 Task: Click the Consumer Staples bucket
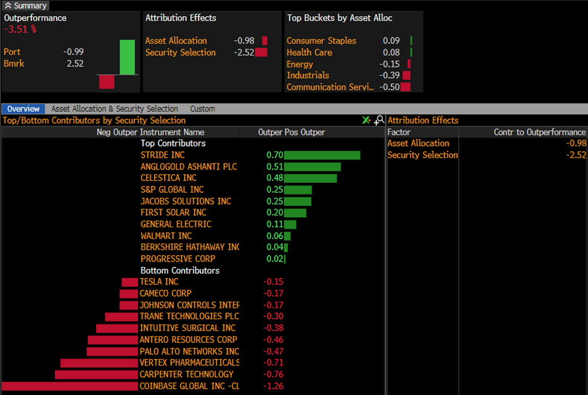pos(321,41)
